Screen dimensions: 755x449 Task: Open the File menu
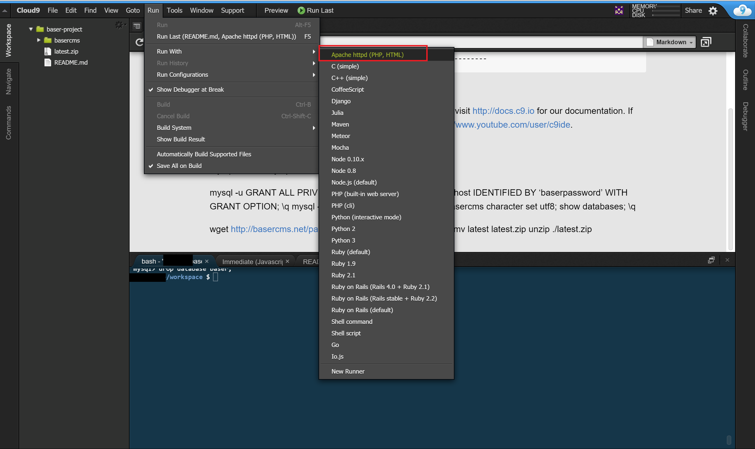[x=53, y=10]
